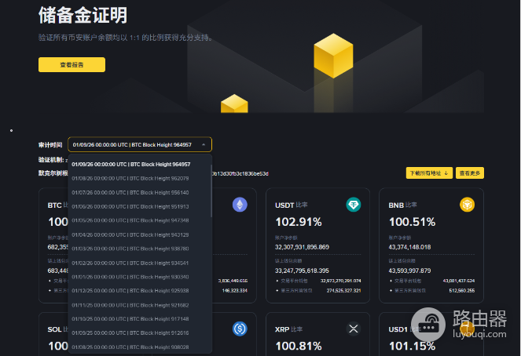Pick 01/05/26 Block Height 947348 entry
This screenshot has width=521, height=356.
[x=130, y=220]
